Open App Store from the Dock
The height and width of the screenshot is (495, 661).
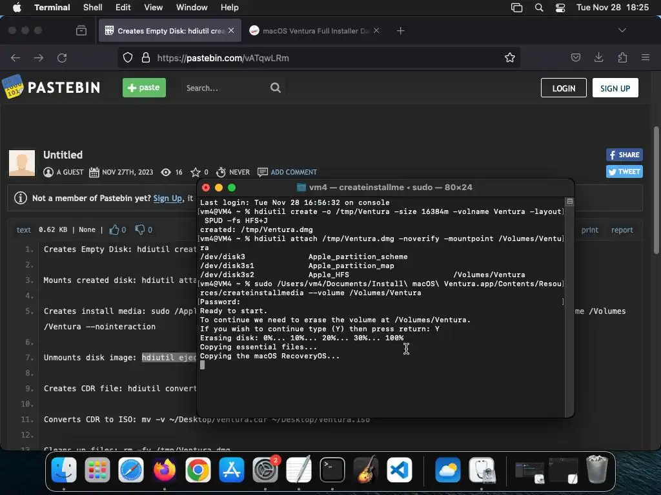coord(232,470)
